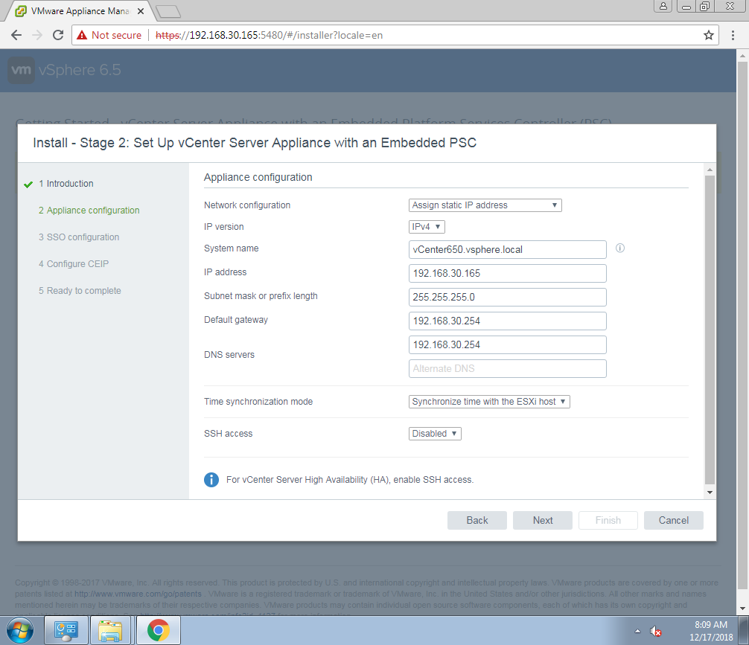This screenshot has width=749, height=645.
Task: Open Time synchronization mode dropdown
Action: (x=489, y=402)
